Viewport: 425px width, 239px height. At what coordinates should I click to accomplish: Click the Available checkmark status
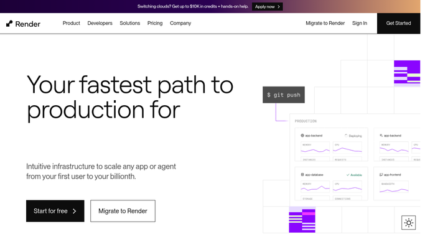click(354, 175)
